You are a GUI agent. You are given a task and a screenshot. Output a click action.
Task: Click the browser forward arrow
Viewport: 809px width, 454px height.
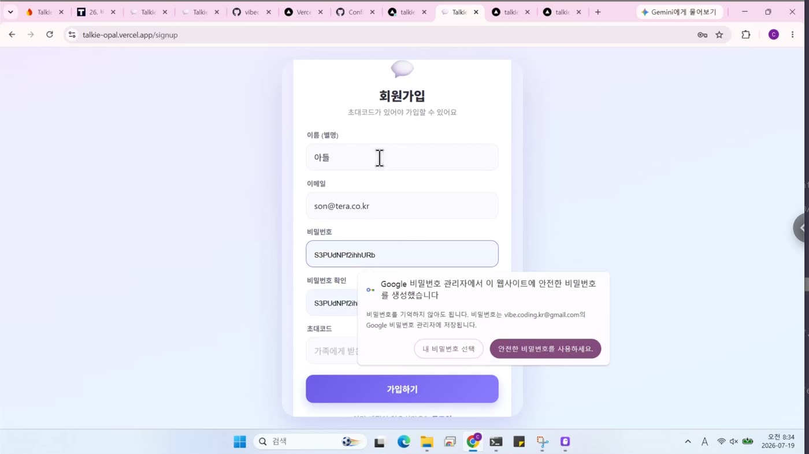pyautogui.click(x=31, y=35)
